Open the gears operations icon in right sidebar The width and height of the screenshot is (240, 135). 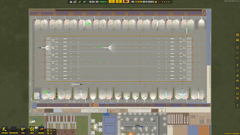(x=238, y=88)
